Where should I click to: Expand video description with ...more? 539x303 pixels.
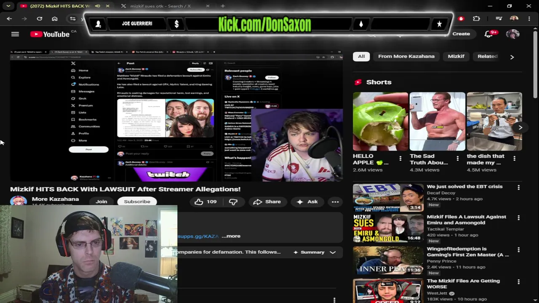(231, 236)
